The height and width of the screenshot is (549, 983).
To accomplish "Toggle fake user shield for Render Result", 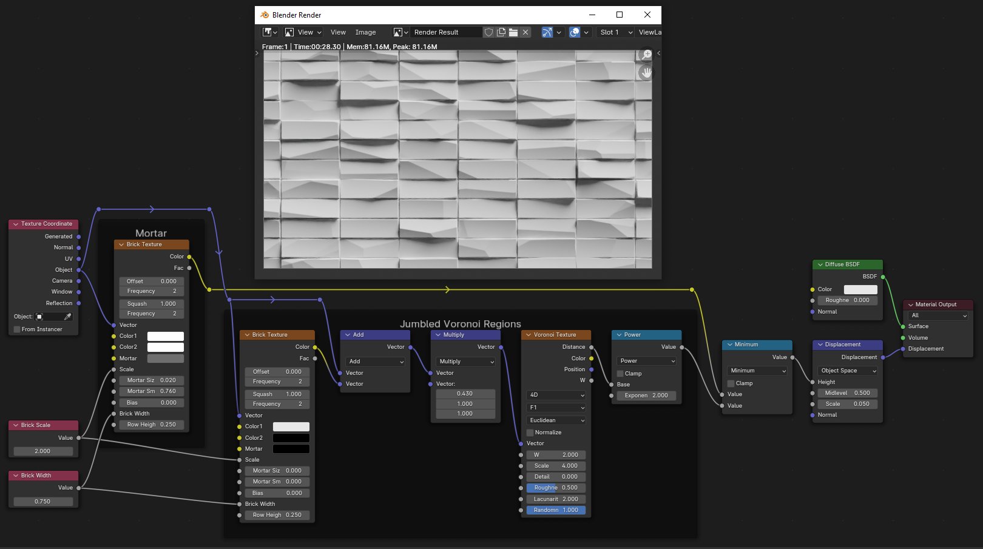I will pos(488,32).
